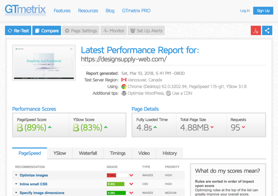
Task: Select the PageSpeed tab
Action: [x=30, y=153]
